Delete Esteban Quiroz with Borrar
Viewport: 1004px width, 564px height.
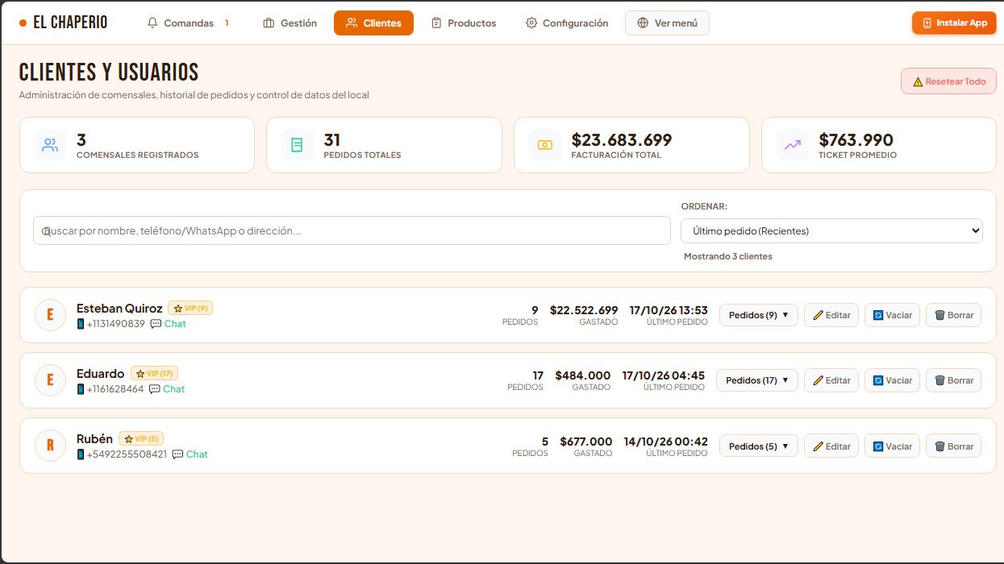coord(953,315)
